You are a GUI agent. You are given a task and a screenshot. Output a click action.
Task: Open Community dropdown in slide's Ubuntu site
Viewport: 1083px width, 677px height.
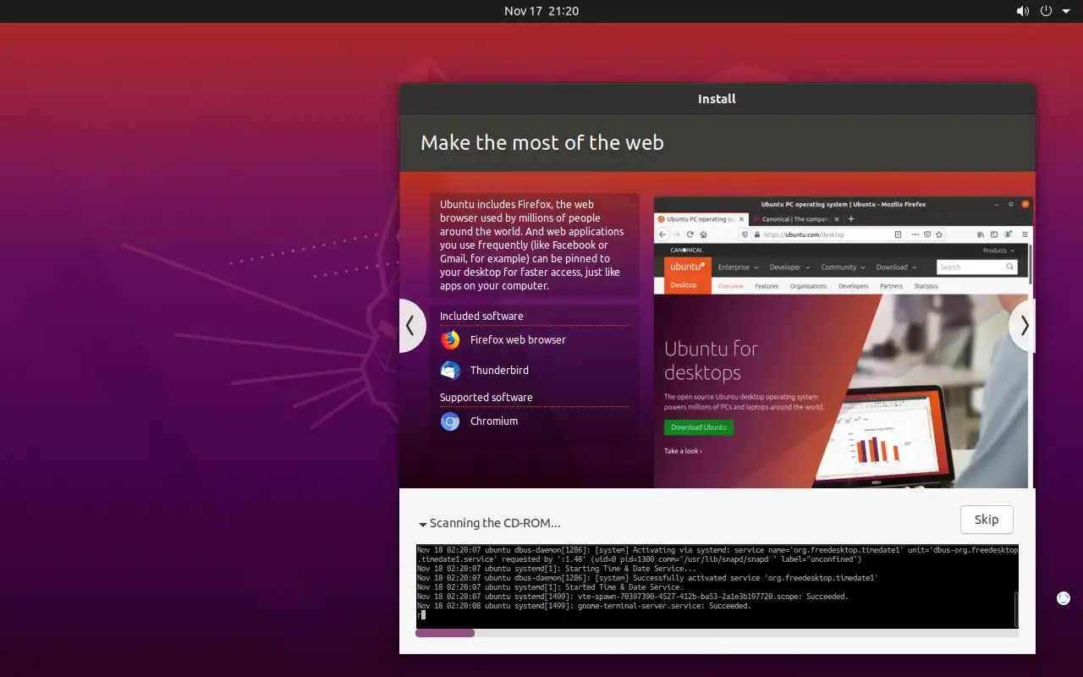point(843,267)
